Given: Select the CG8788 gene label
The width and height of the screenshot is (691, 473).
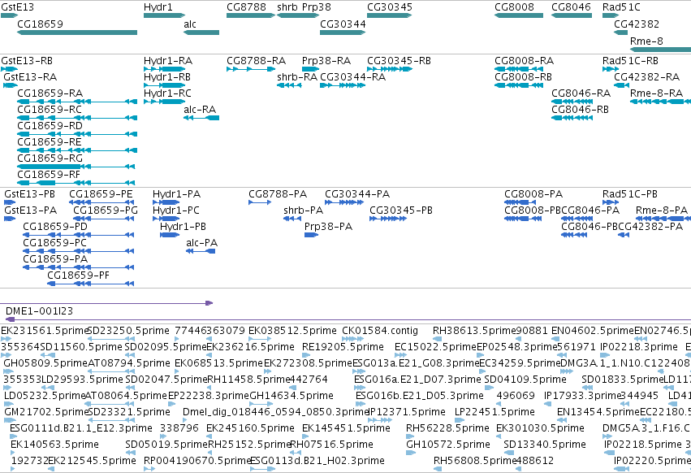Looking at the screenshot, I should click(246, 7).
